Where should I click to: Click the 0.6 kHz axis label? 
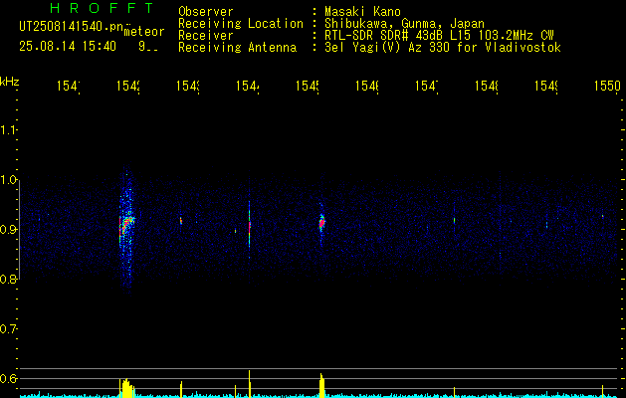[x=8, y=378]
